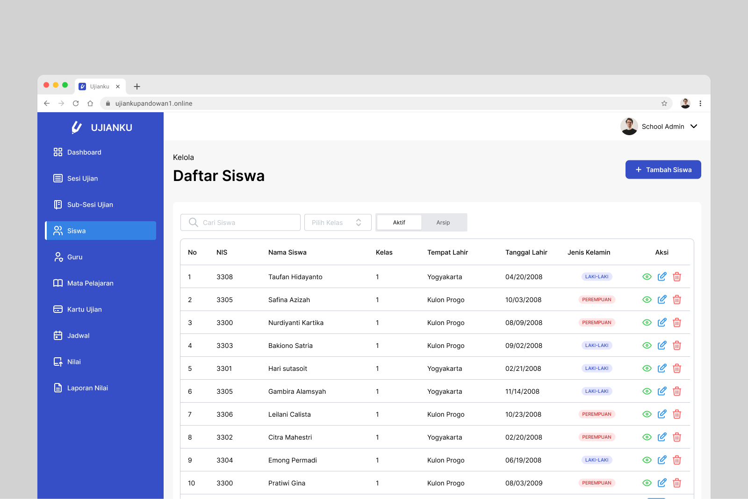Click the search magnifier icon
The image size is (748, 499).
pyautogui.click(x=193, y=223)
